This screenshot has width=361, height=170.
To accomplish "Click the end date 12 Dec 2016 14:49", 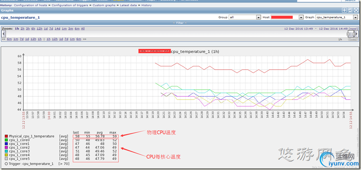I will [333, 29].
